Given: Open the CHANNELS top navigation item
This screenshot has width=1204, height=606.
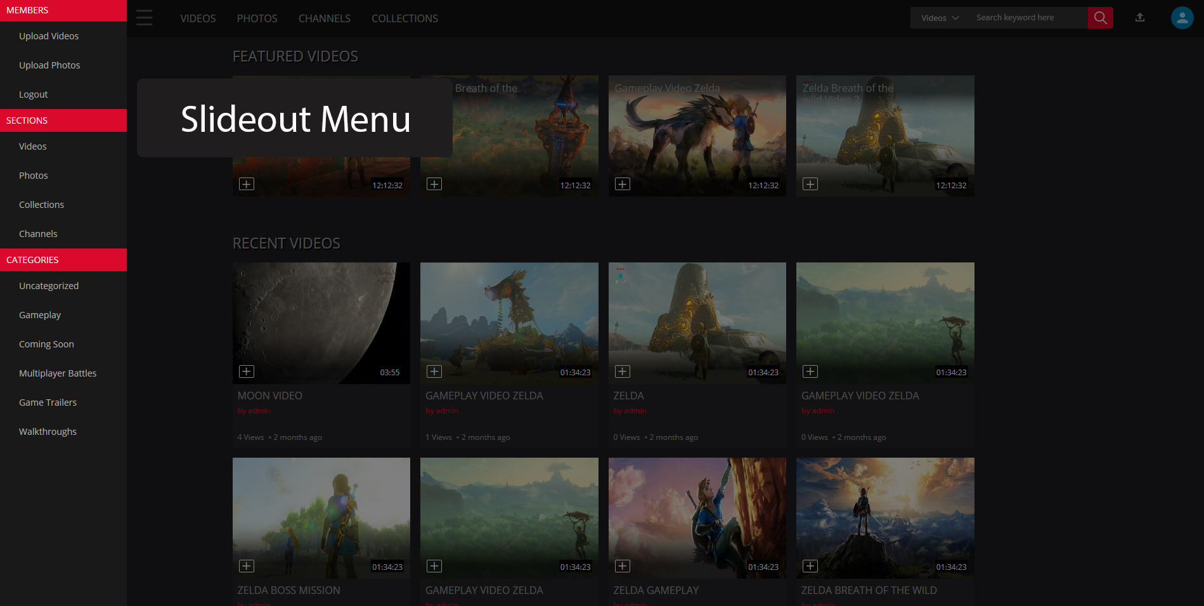Looking at the screenshot, I should [x=324, y=18].
